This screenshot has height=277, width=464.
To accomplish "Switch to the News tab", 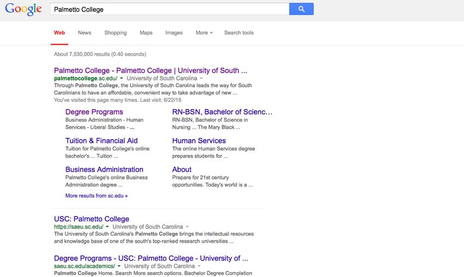I will (x=85, y=33).
